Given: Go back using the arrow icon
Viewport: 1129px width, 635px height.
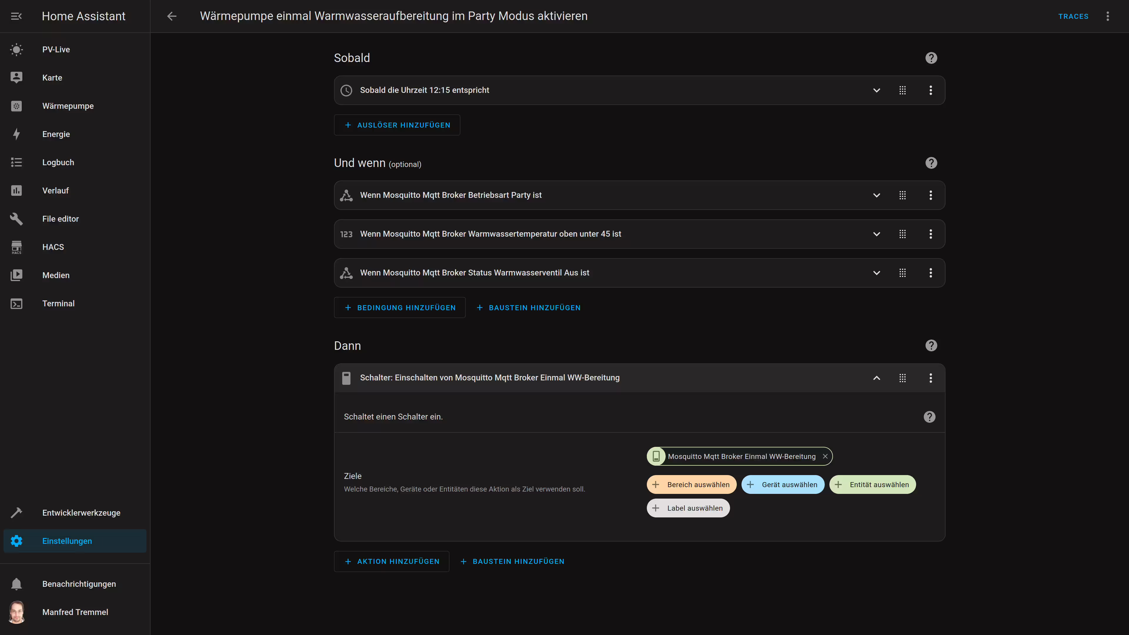Looking at the screenshot, I should (x=172, y=16).
